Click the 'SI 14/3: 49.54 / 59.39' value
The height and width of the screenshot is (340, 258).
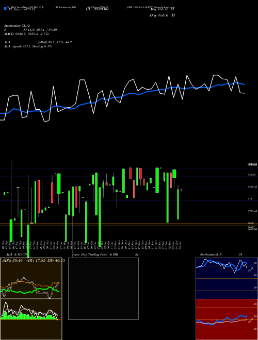coord(40,30)
